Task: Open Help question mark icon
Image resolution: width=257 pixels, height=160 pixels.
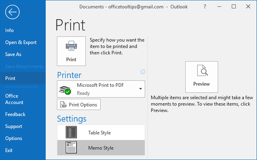Action: [x=205, y=6]
